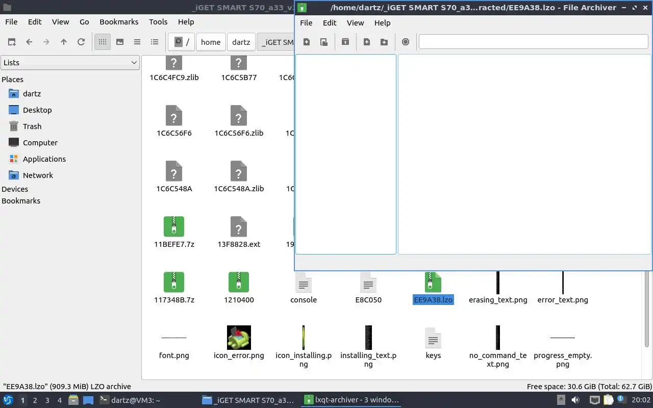Click Add Files icon in File Archiver toolbar

coord(367,42)
